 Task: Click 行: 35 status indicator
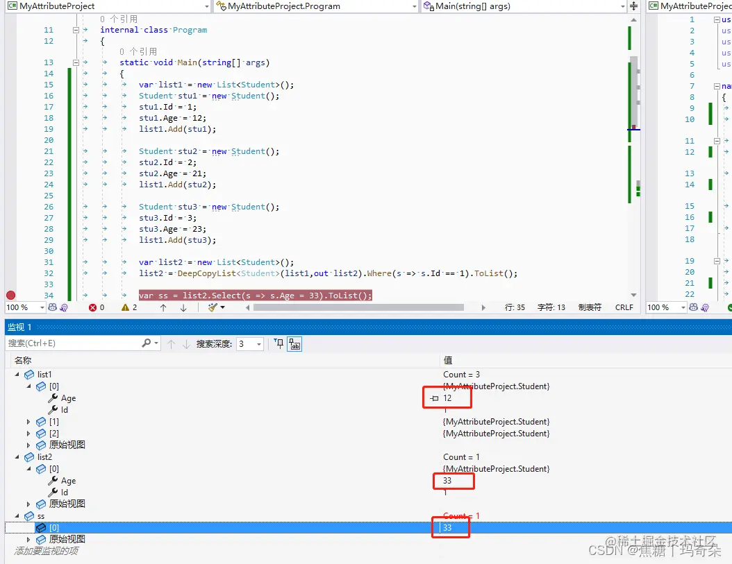(515, 307)
